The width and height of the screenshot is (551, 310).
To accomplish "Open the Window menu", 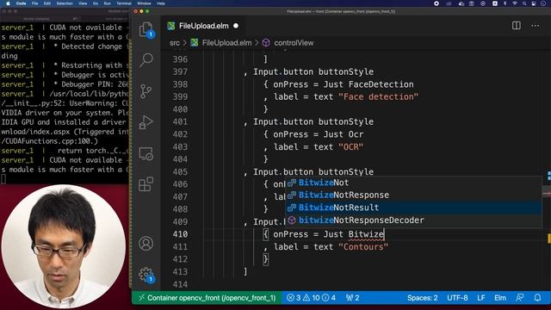I will point(144,3).
